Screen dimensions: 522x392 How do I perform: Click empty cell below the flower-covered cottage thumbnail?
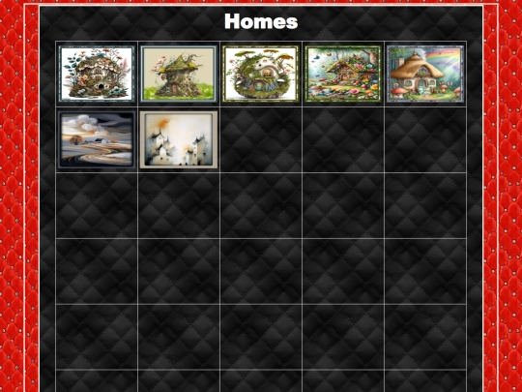click(343, 139)
